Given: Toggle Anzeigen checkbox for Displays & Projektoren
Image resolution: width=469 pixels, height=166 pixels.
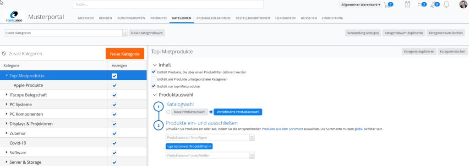Looking at the screenshot, I should (114, 124).
